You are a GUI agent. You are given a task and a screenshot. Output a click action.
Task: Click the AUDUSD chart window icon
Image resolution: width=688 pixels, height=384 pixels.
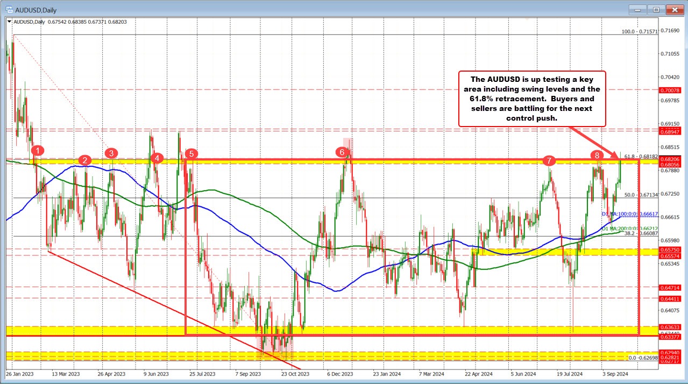tap(10, 9)
